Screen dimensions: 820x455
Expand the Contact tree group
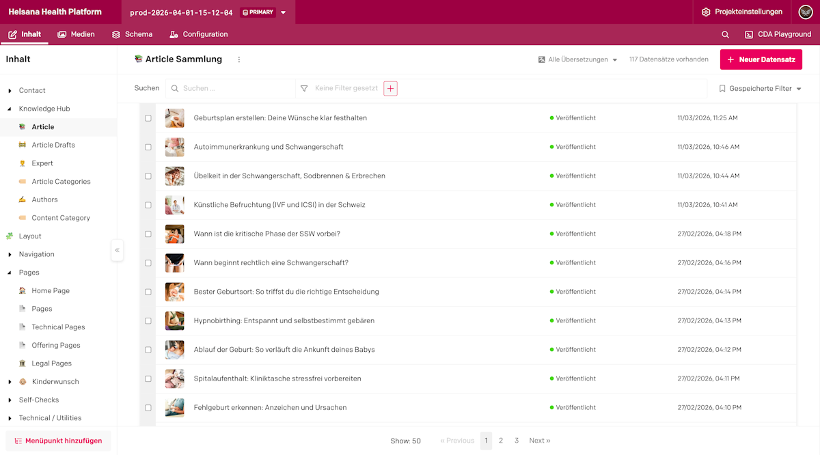click(x=10, y=90)
